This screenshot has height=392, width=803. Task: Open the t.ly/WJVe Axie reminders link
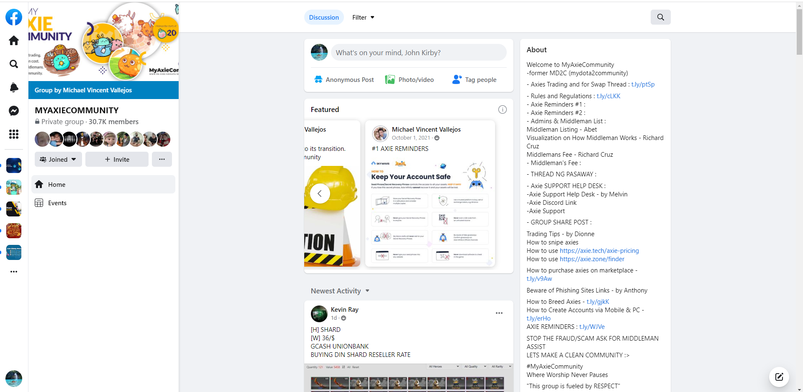(592, 327)
